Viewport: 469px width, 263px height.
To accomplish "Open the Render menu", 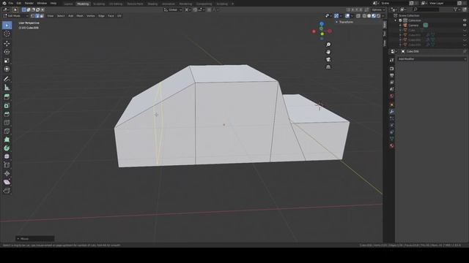I will click(29, 3).
